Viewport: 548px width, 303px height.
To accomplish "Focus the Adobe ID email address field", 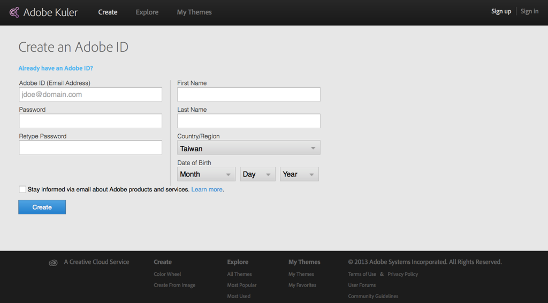I will (x=90, y=95).
